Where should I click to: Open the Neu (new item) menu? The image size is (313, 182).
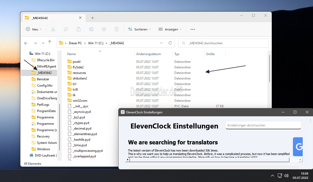coord(34,29)
